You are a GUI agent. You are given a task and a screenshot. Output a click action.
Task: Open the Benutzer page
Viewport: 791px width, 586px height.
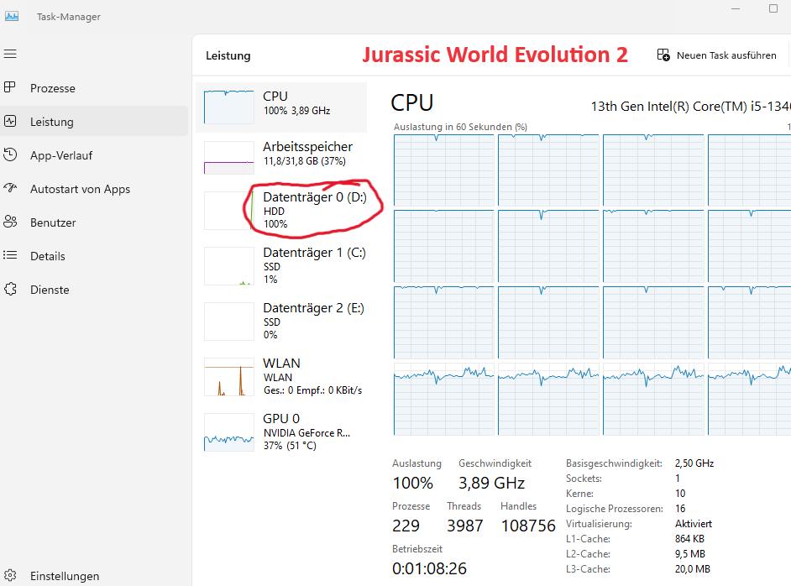point(94,222)
